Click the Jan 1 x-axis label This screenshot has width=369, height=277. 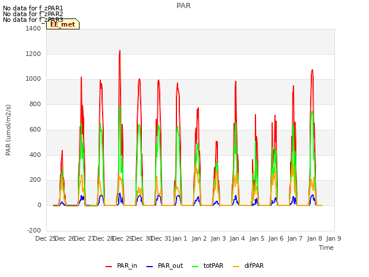click(x=179, y=238)
